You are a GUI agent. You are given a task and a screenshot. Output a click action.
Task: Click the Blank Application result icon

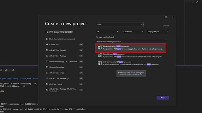pyautogui.click(x=100, y=48)
